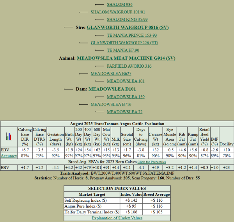Open MEADOWSLEA 159 link
This screenshot has height=222, width=234.
tap(126, 97)
